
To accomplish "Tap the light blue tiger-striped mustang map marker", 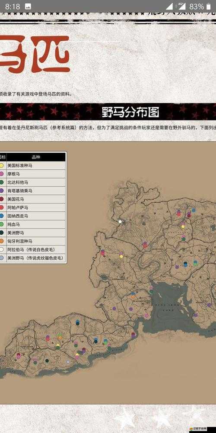I will click(68, 362).
